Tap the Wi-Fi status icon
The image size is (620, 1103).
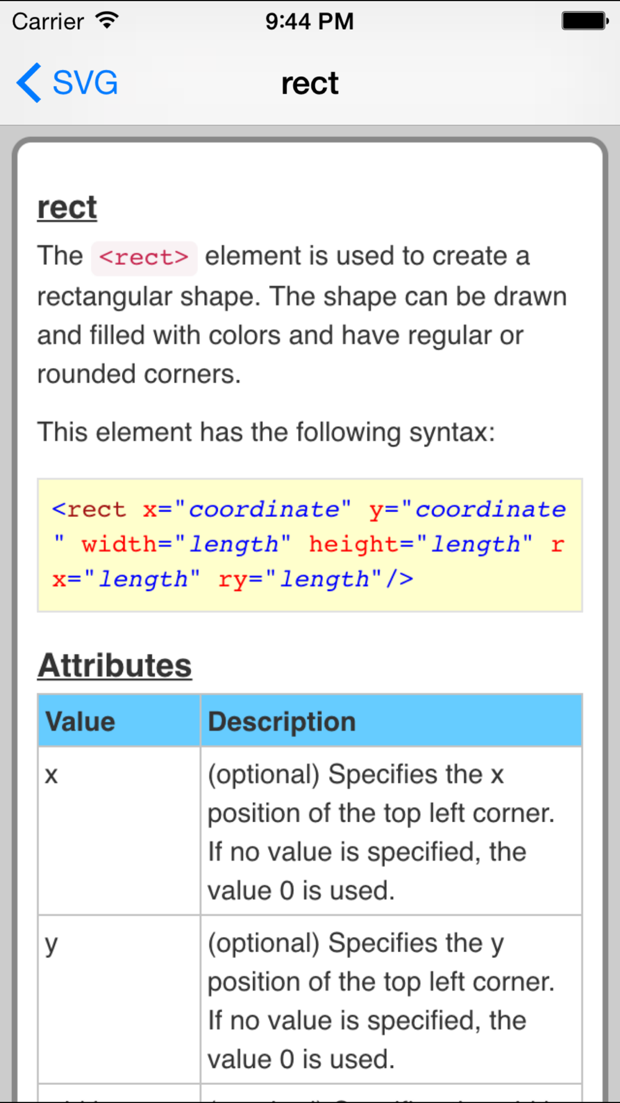(x=107, y=20)
